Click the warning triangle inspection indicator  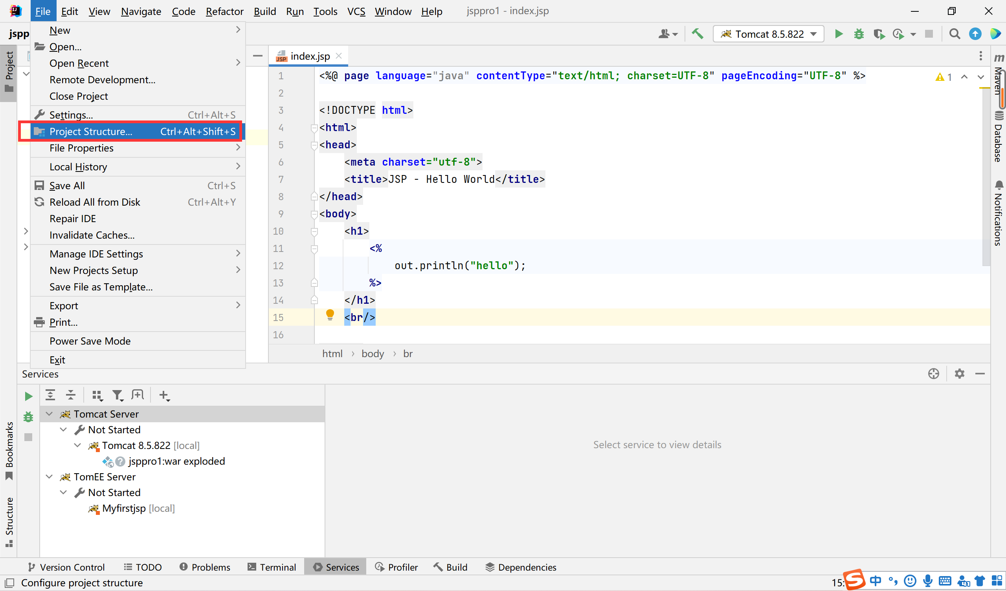(944, 77)
